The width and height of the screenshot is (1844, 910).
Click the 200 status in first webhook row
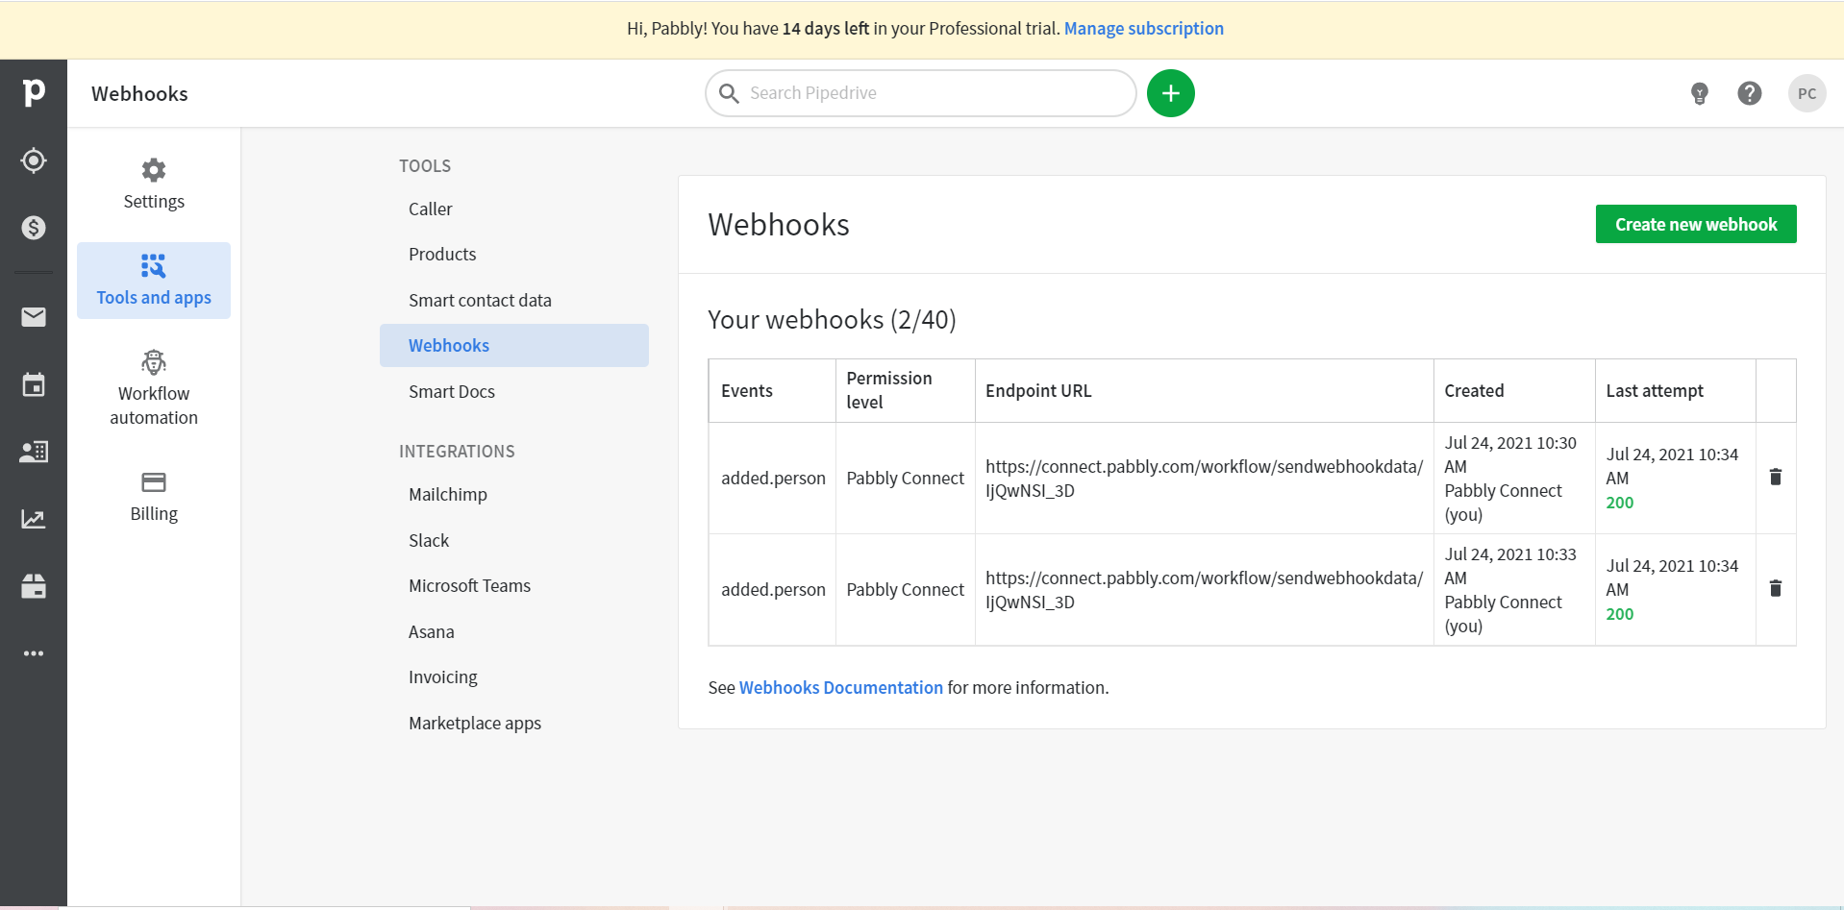click(x=1620, y=503)
